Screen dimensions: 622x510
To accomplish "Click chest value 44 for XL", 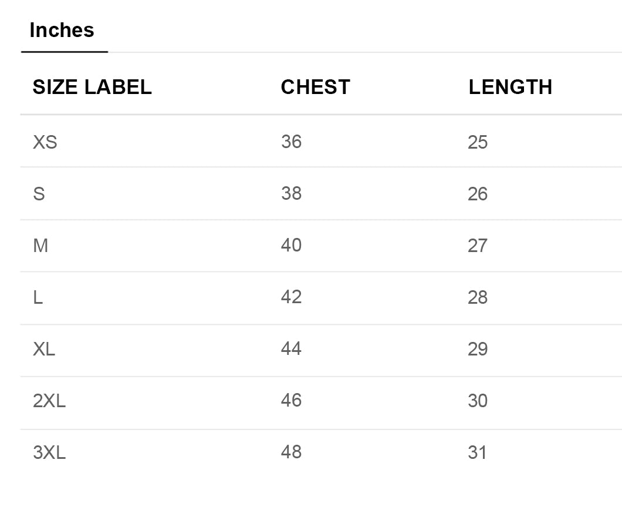I will pyautogui.click(x=291, y=348).
